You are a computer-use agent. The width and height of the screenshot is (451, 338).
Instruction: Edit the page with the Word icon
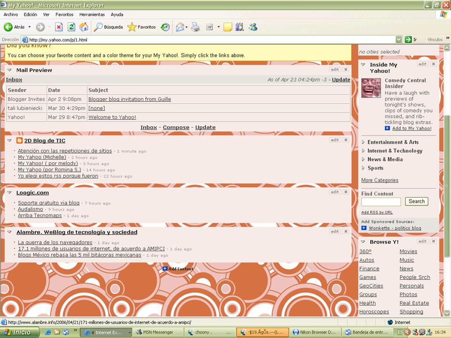[210, 27]
